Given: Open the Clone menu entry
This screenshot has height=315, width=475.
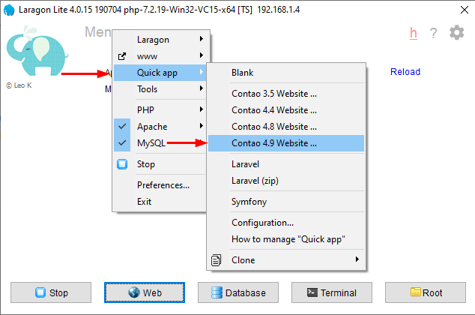Looking at the screenshot, I should (286, 260).
